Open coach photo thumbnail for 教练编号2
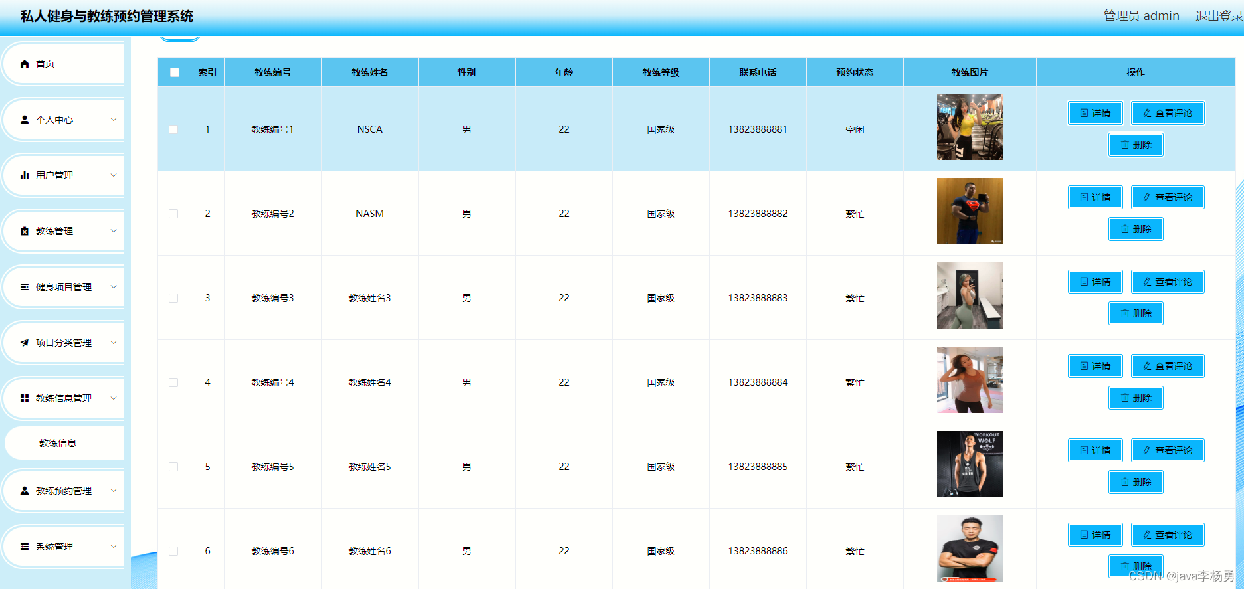This screenshot has height=589, width=1244. (x=970, y=211)
